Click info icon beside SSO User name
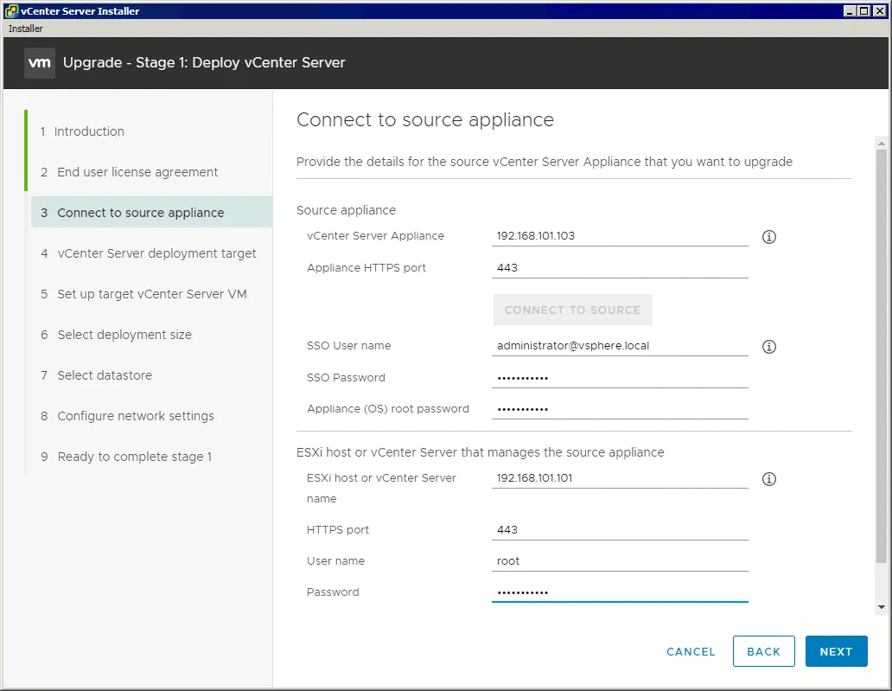 [x=769, y=346]
